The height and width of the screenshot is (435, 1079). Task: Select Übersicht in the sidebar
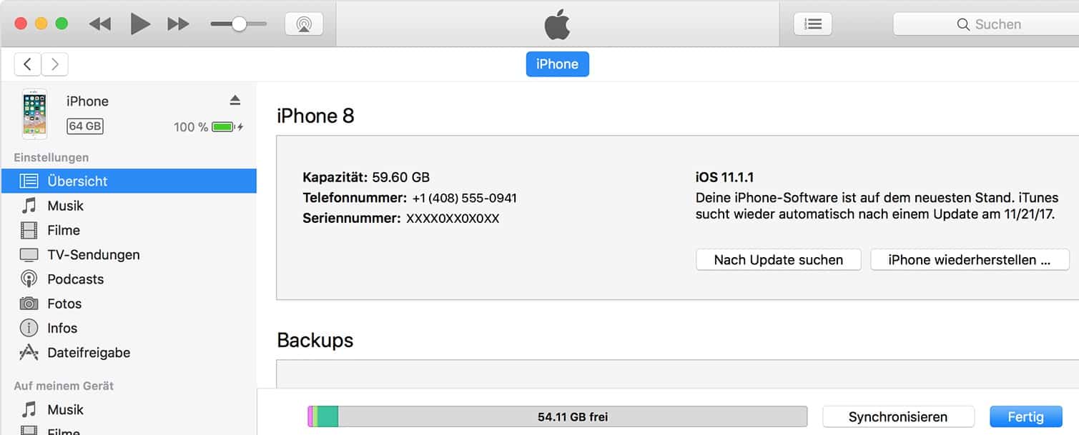[129, 181]
